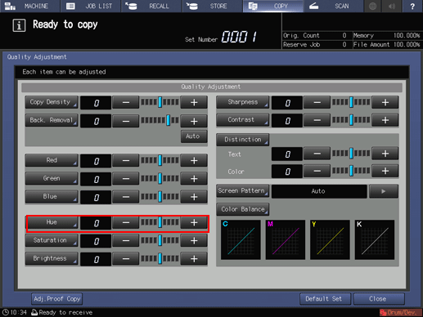Increase Back. Removal with plus button

coord(194,121)
